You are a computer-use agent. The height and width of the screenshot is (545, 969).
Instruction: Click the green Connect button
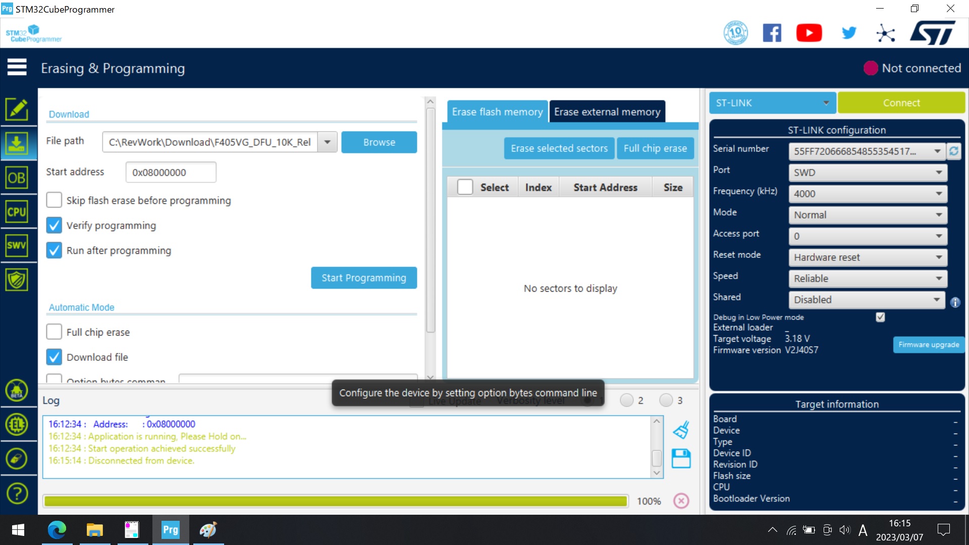[901, 103]
